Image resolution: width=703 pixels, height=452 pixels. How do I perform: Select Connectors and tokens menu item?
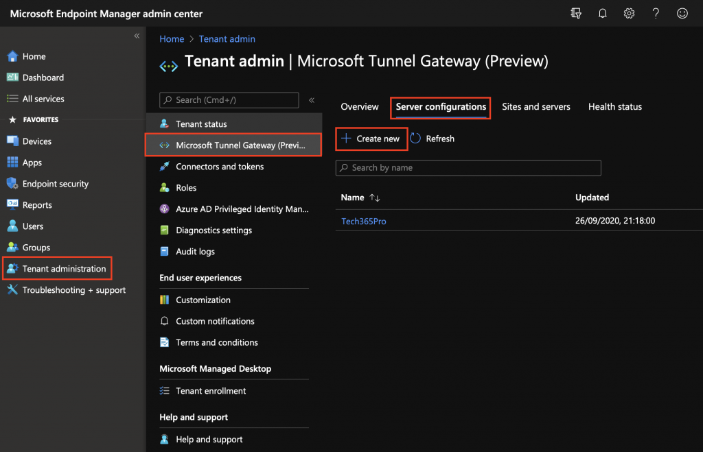coord(220,167)
